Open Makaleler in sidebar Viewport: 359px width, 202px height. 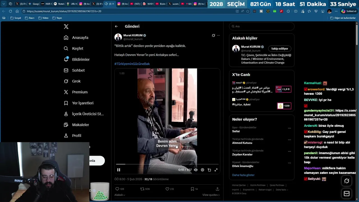[76, 125]
